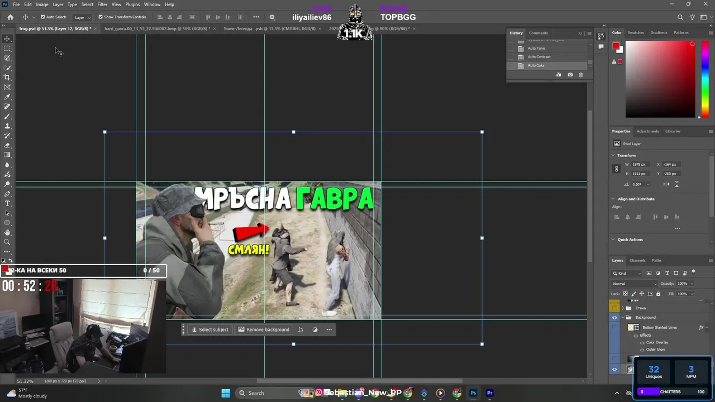Click the foreground color swatch in Color panel
The height and width of the screenshot is (402, 715).
(x=616, y=46)
